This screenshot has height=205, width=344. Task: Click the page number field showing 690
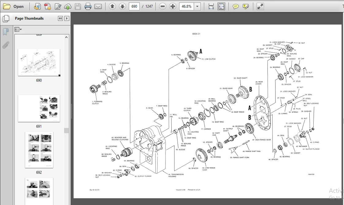point(134,6)
